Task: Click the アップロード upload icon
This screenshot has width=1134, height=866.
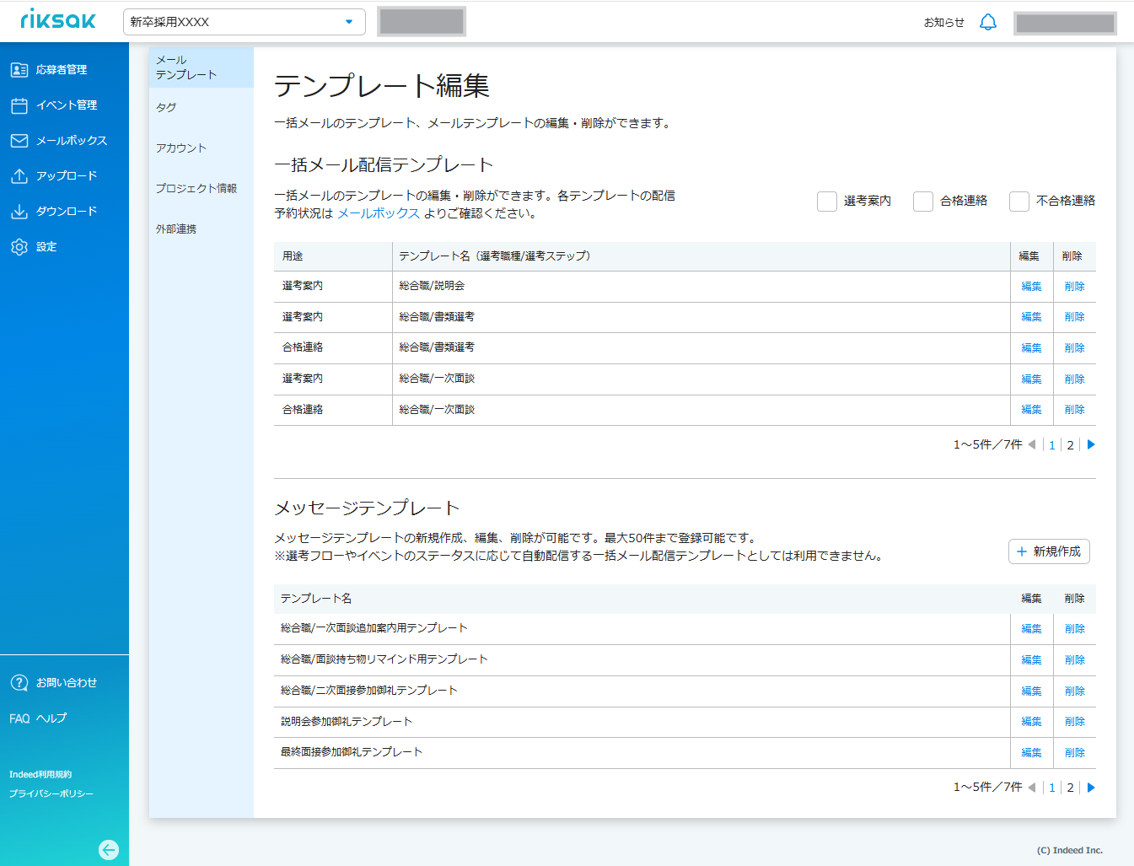Action: (x=19, y=176)
